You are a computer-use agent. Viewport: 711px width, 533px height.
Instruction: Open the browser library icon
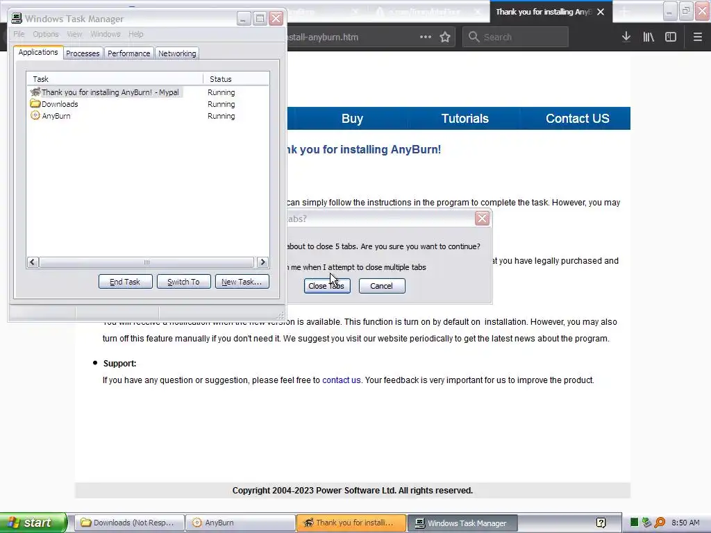pos(649,37)
